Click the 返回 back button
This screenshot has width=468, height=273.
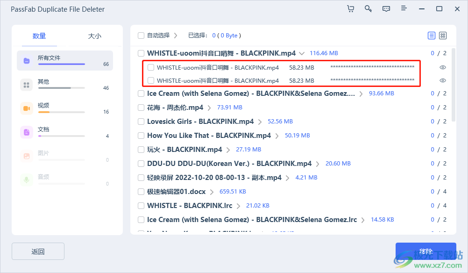click(x=38, y=251)
